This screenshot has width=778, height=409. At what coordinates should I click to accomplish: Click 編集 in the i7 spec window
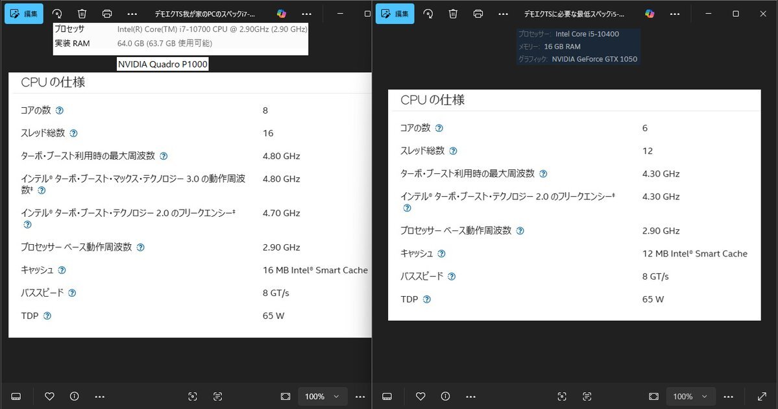pyautogui.click(x=24, y=14)
